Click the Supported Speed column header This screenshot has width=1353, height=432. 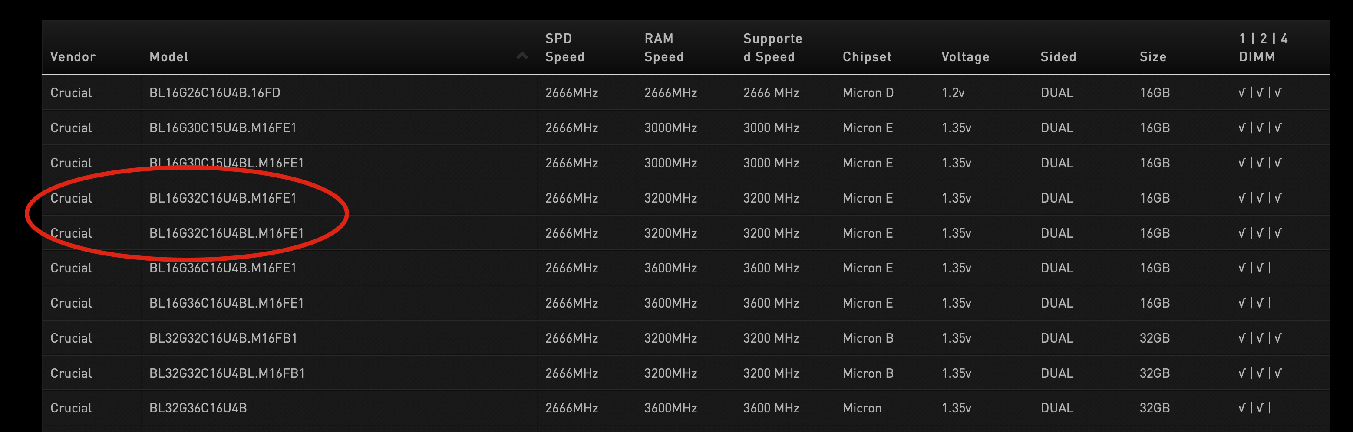772,47
